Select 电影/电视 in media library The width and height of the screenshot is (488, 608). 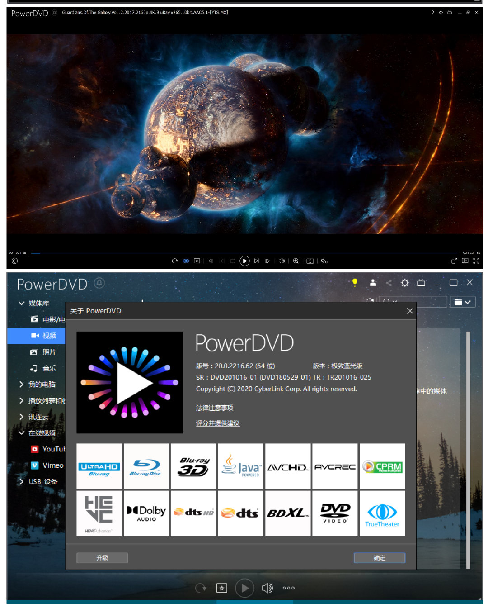coord(47,319)
